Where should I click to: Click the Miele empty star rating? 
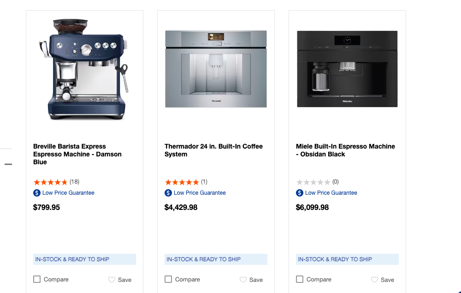click(313, 182)
